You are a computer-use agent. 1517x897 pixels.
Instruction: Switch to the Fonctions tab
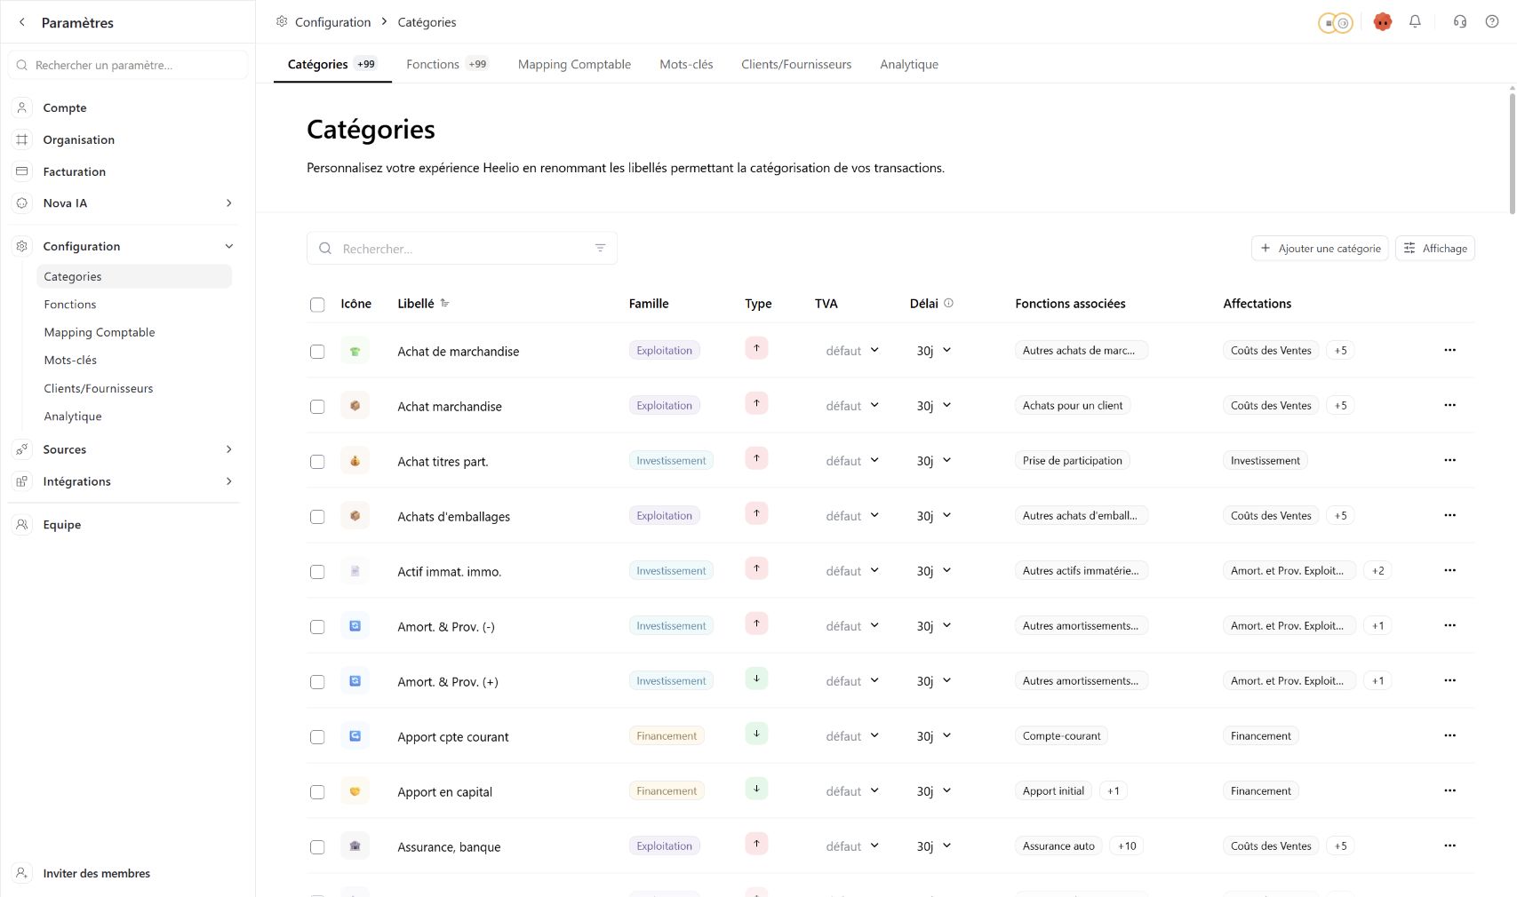(x=446, y=64)
